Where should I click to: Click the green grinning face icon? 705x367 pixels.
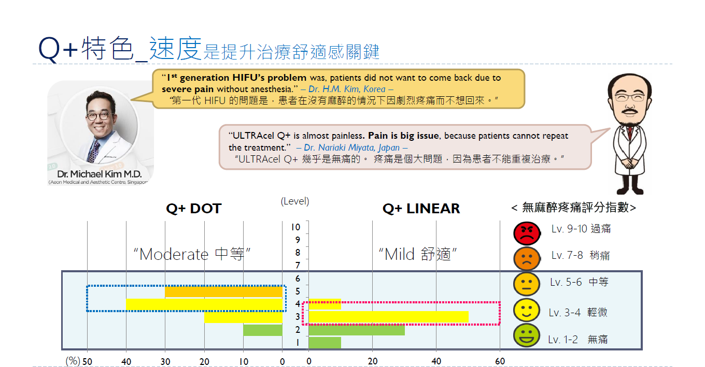pyautogui.click(x=527, y=335)
